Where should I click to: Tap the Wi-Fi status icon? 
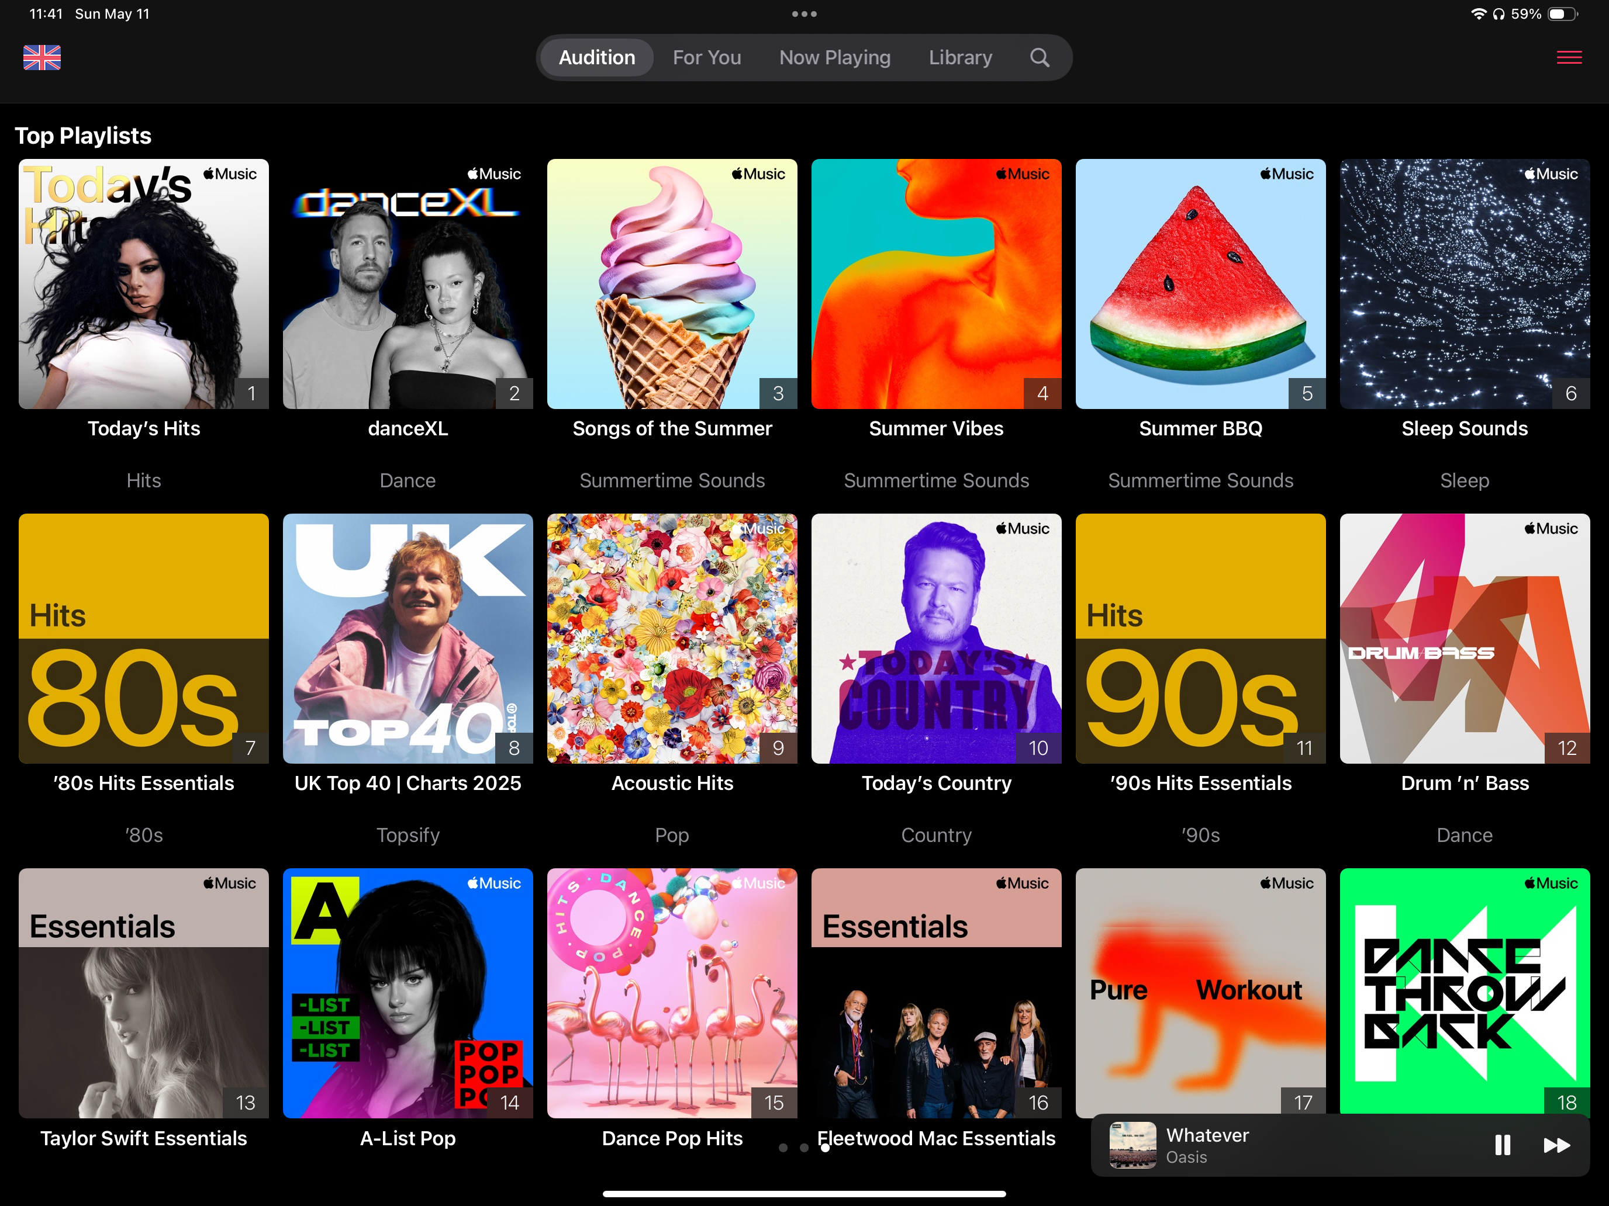coord(1478,14)
